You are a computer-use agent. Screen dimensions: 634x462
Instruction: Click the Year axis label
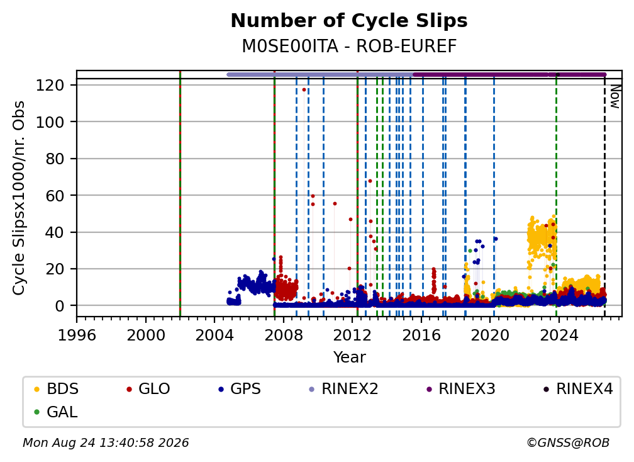click(349, 358)
